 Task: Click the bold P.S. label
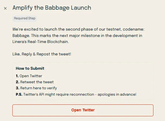tap(19, 94)
